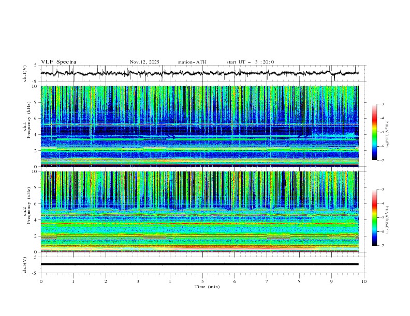Click the 'ch.1 Frequency (kHz)' axis label
The image size is (410, 316).
(x=27, y=119)
